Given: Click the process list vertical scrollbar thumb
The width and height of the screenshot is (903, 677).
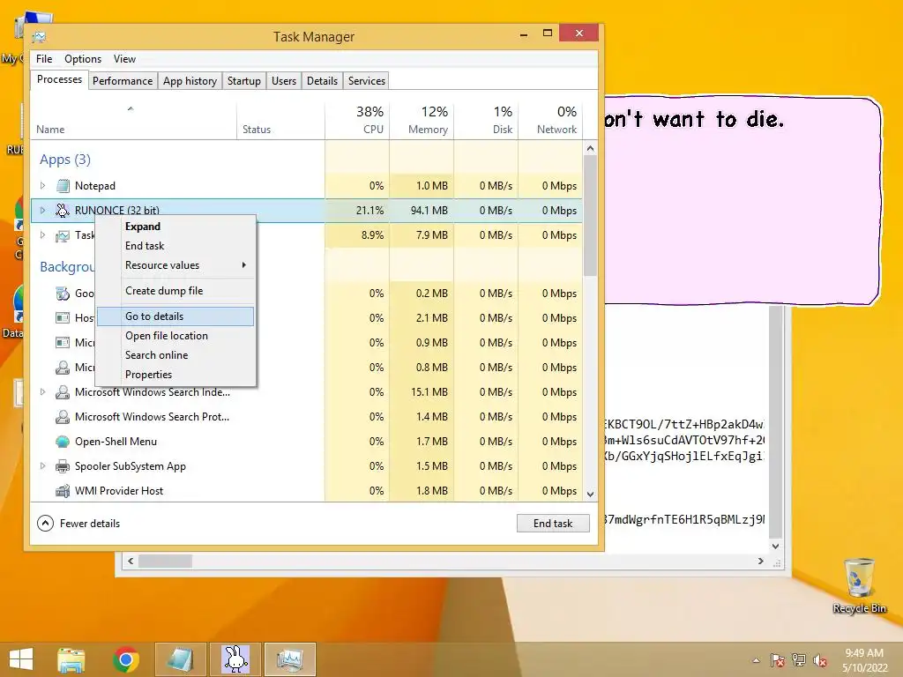Looking at the screenshot, I should [590, 216].
